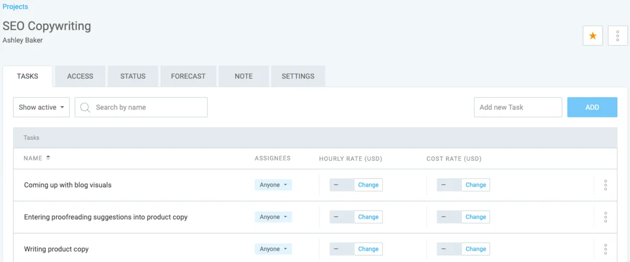This screenshot has height=262, width=630.
Task: Change cost rate for Coming up with blog visuals
Action: tap(476, 185)
